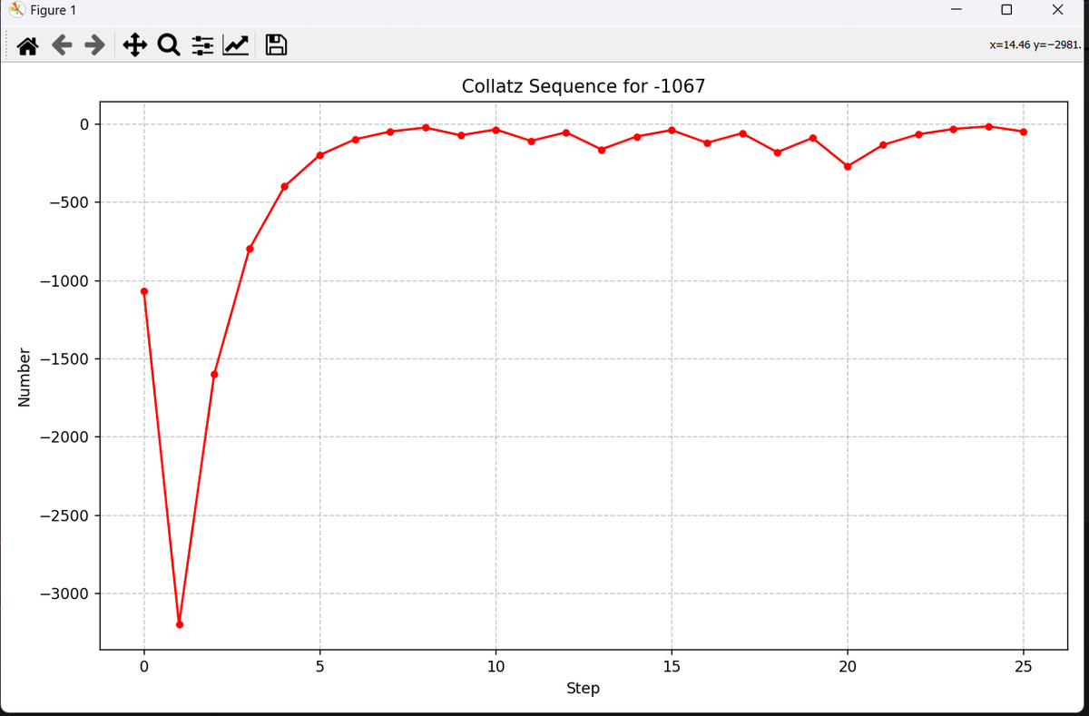This screenshot has height=716, width=1089.
Task: Click the plot title Collatz Sequence for -1067
Action: [583, 87]
